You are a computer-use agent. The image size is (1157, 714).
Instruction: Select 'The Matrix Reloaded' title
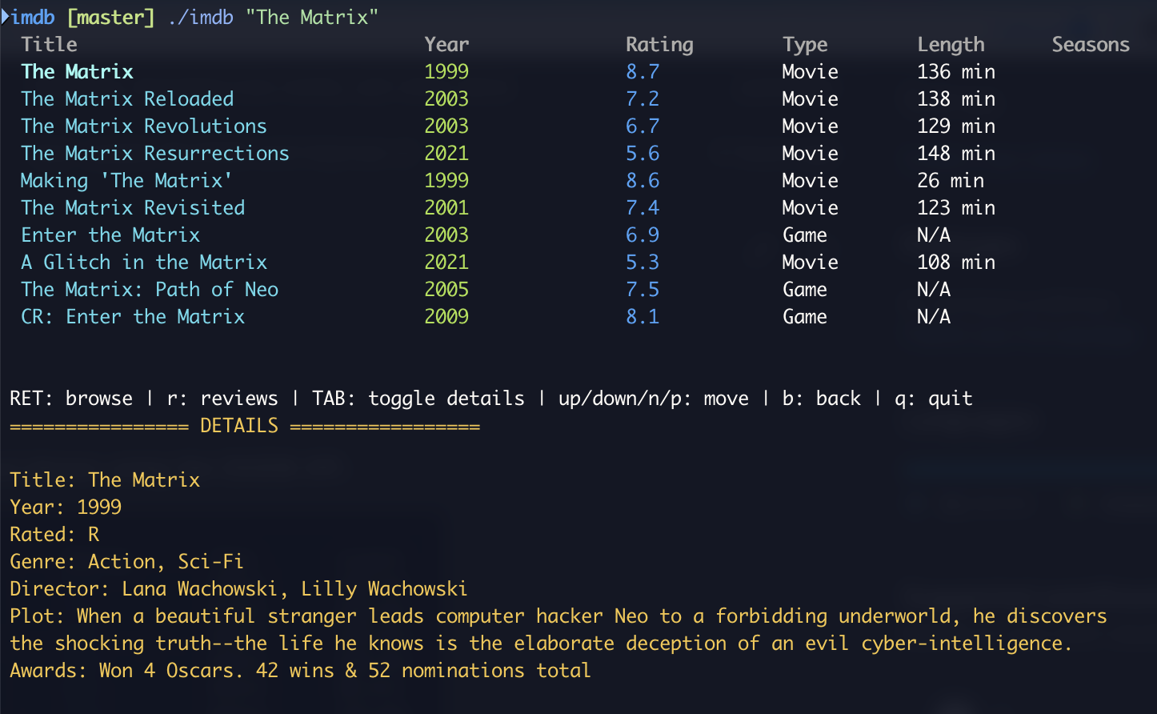[127, 98]
